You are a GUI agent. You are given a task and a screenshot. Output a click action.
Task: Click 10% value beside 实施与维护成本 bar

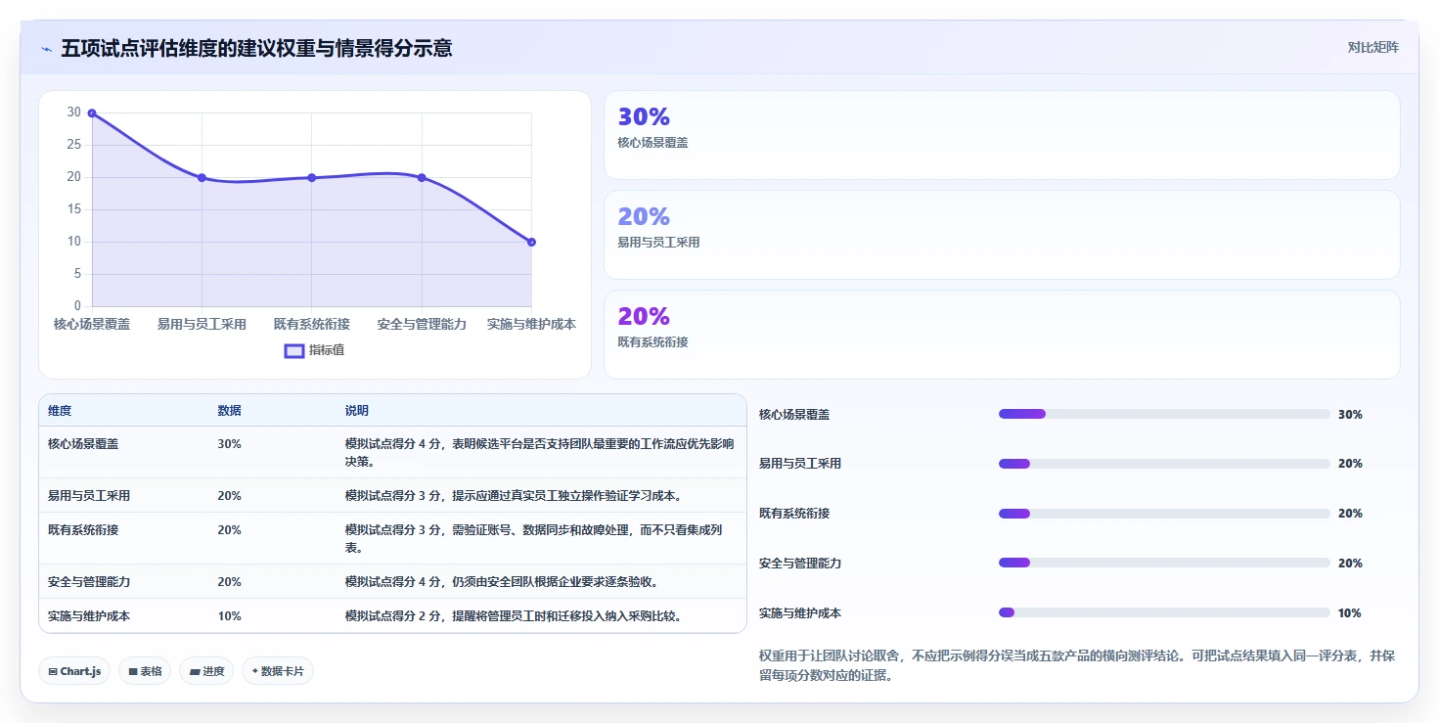1350,613
